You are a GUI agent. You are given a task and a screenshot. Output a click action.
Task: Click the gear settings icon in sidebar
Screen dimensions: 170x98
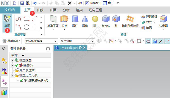(4, 48)
